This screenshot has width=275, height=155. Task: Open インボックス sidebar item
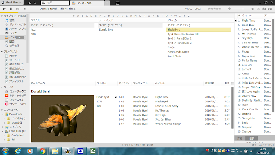tap(13, 37)
